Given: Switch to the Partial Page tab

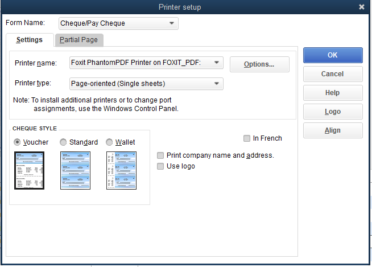Looking at the screenshot, I should pyautogui.click(x=78, y=40).
